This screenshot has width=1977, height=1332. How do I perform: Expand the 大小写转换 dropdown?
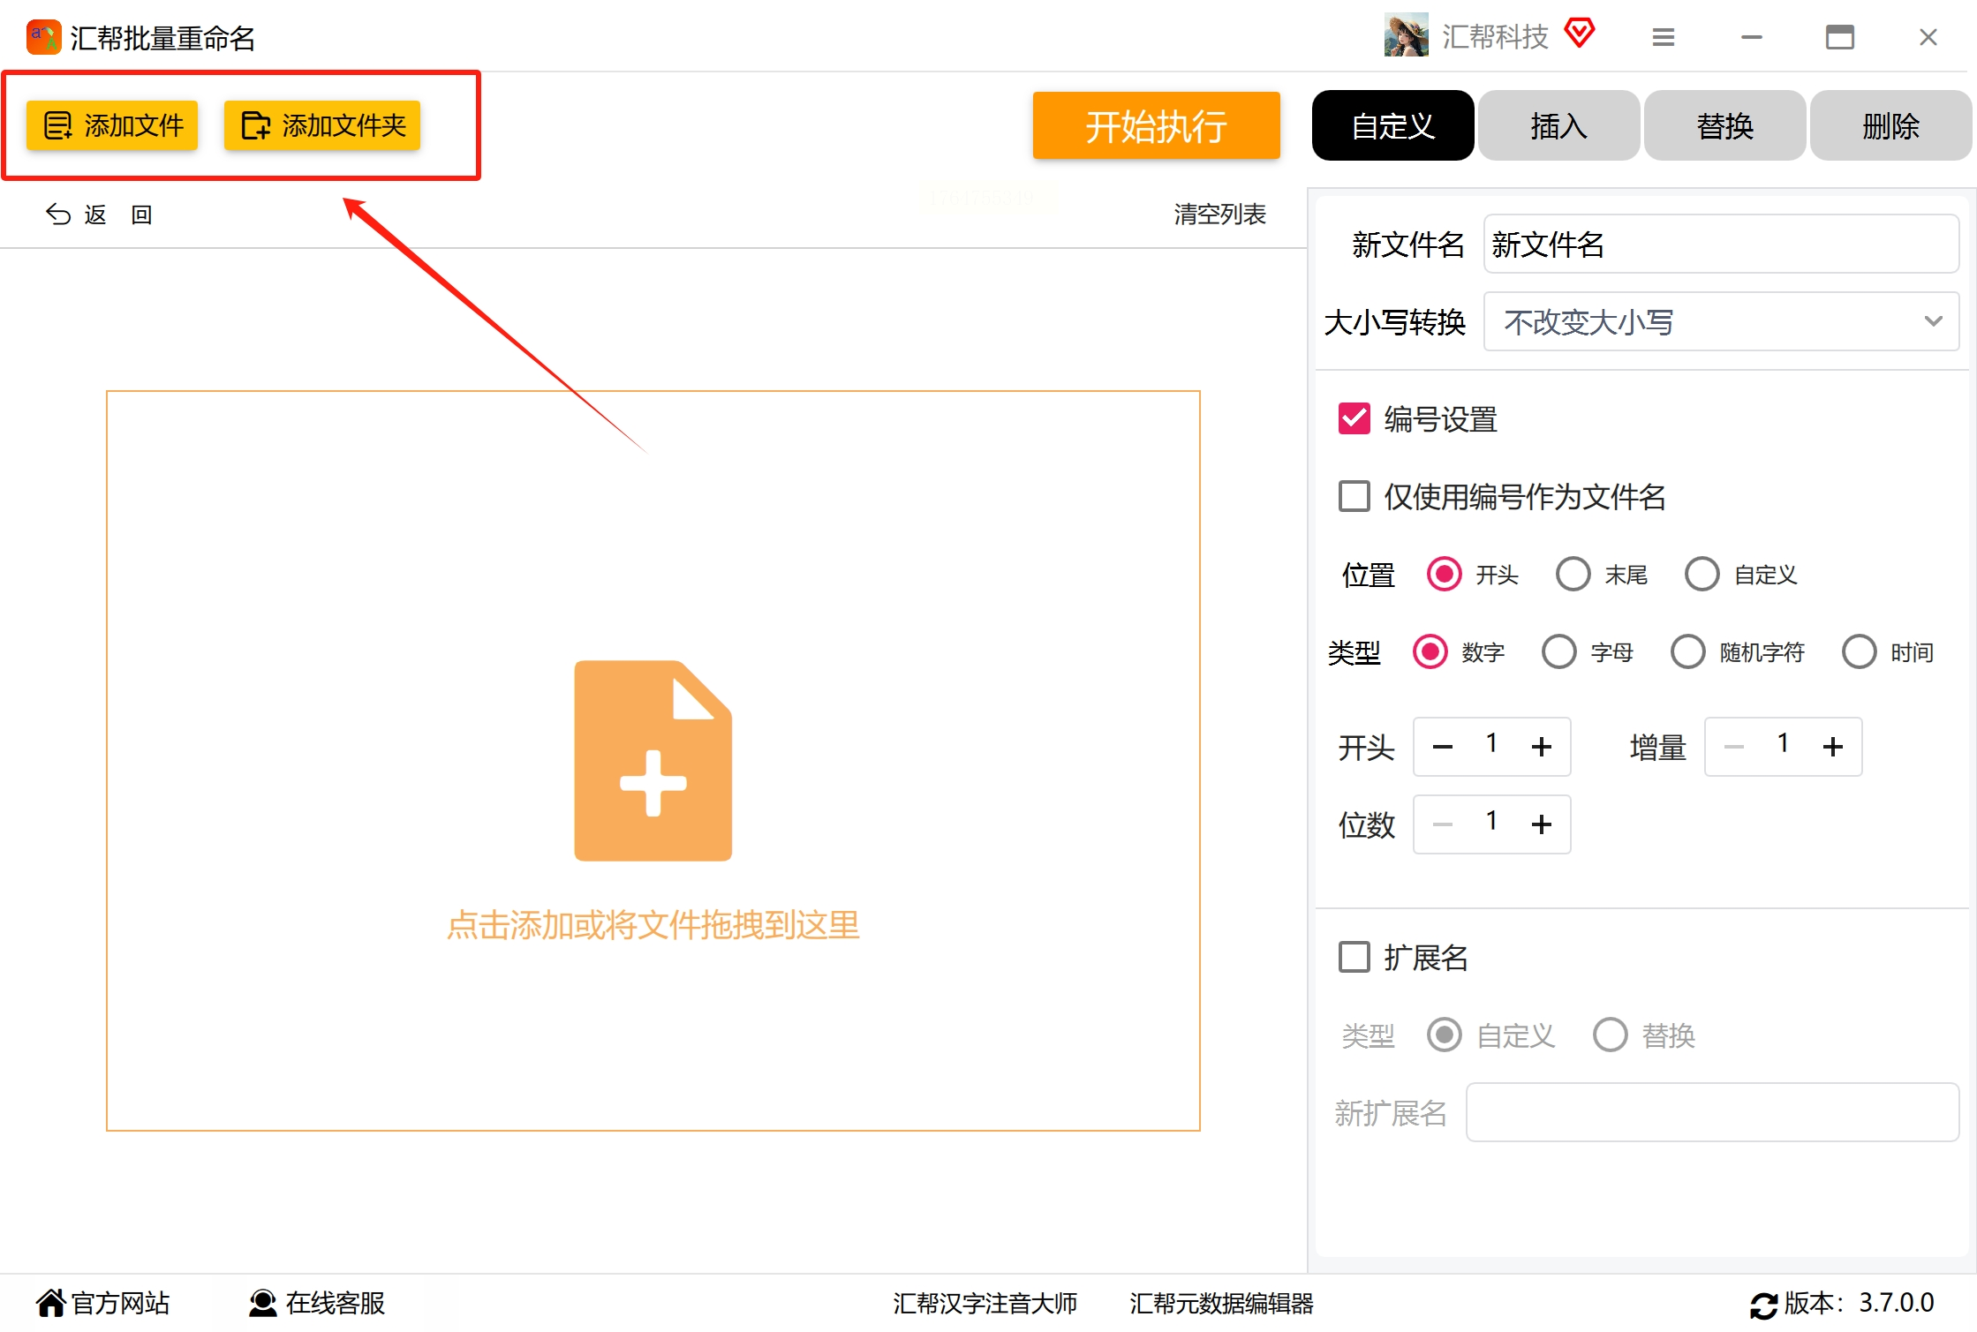1720,321
